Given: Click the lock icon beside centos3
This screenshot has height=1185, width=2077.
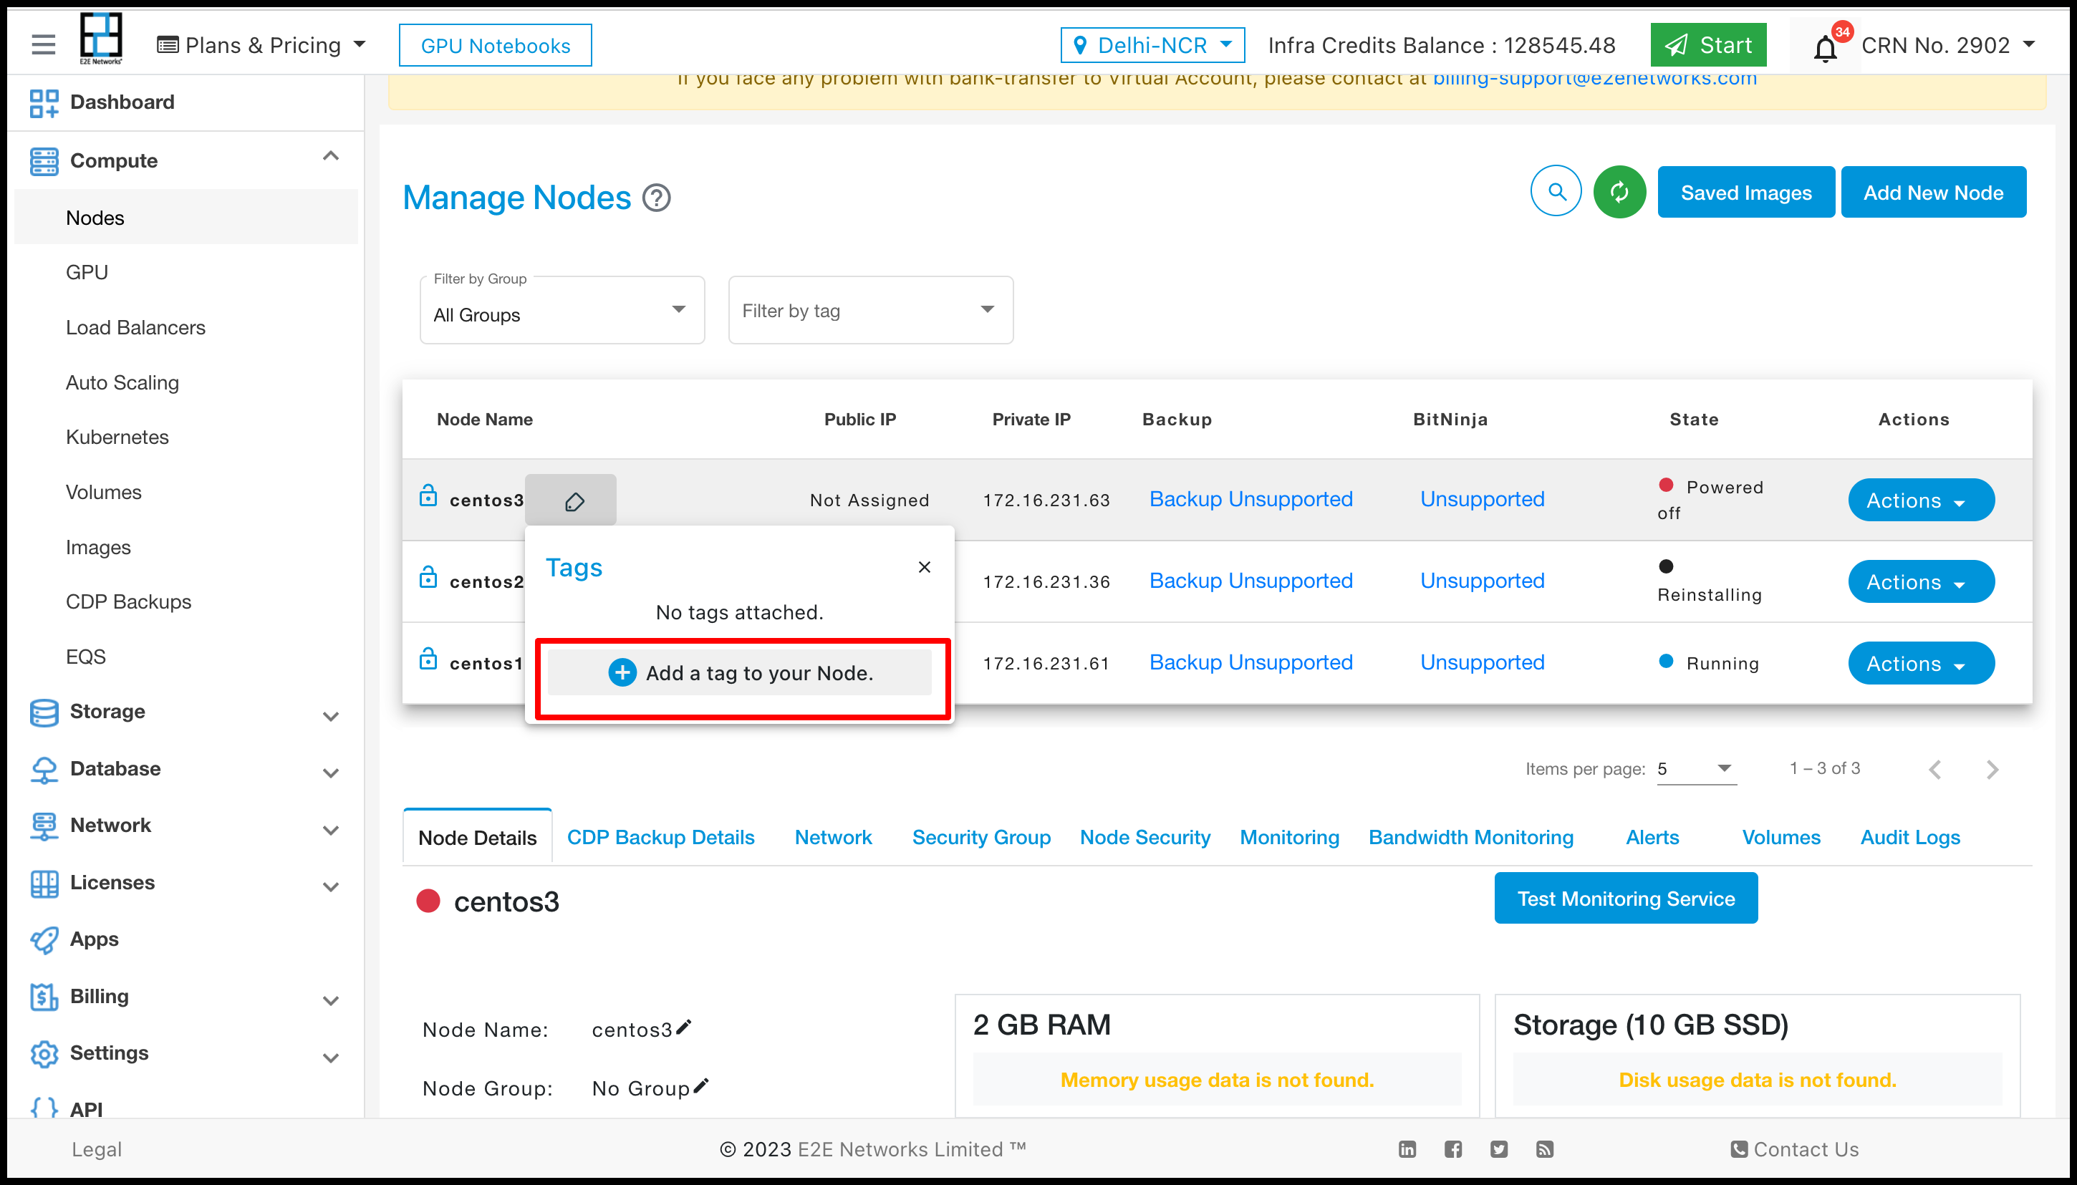Looking at the screenshot, I should (x=428, y=495).
